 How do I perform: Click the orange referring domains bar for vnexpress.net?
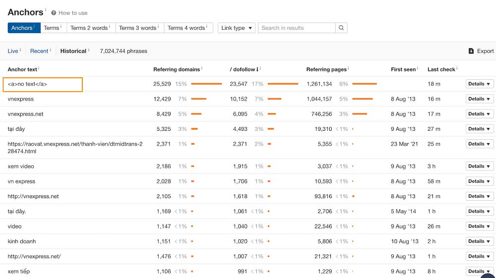coord(196,114)
